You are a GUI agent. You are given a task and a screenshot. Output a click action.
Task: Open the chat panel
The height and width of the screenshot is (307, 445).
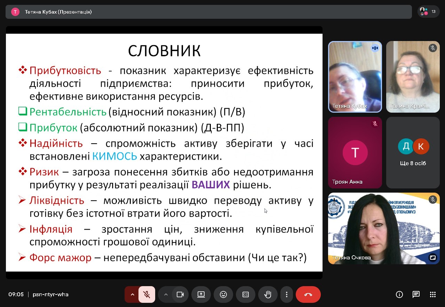click(x=416, y=294)
